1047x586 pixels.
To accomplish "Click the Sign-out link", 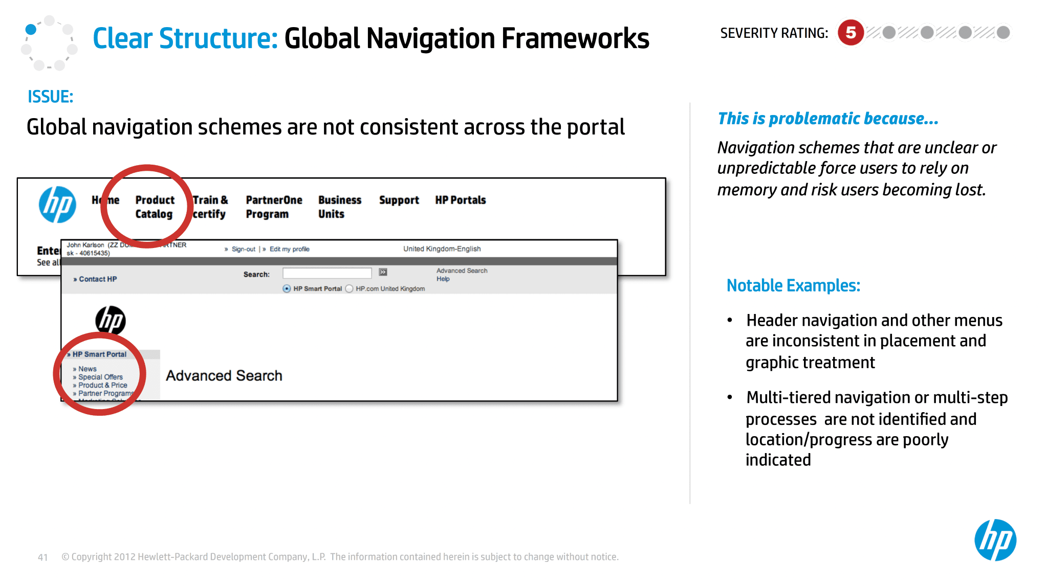I will click(243, 250).
